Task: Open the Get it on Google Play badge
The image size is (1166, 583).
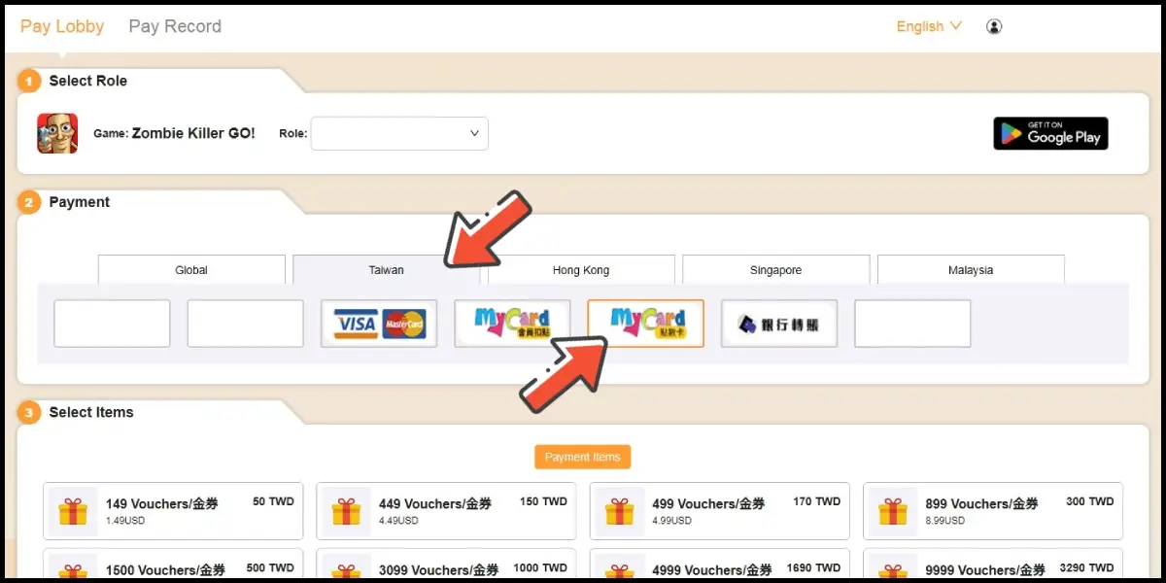Action: (1050, 133)
